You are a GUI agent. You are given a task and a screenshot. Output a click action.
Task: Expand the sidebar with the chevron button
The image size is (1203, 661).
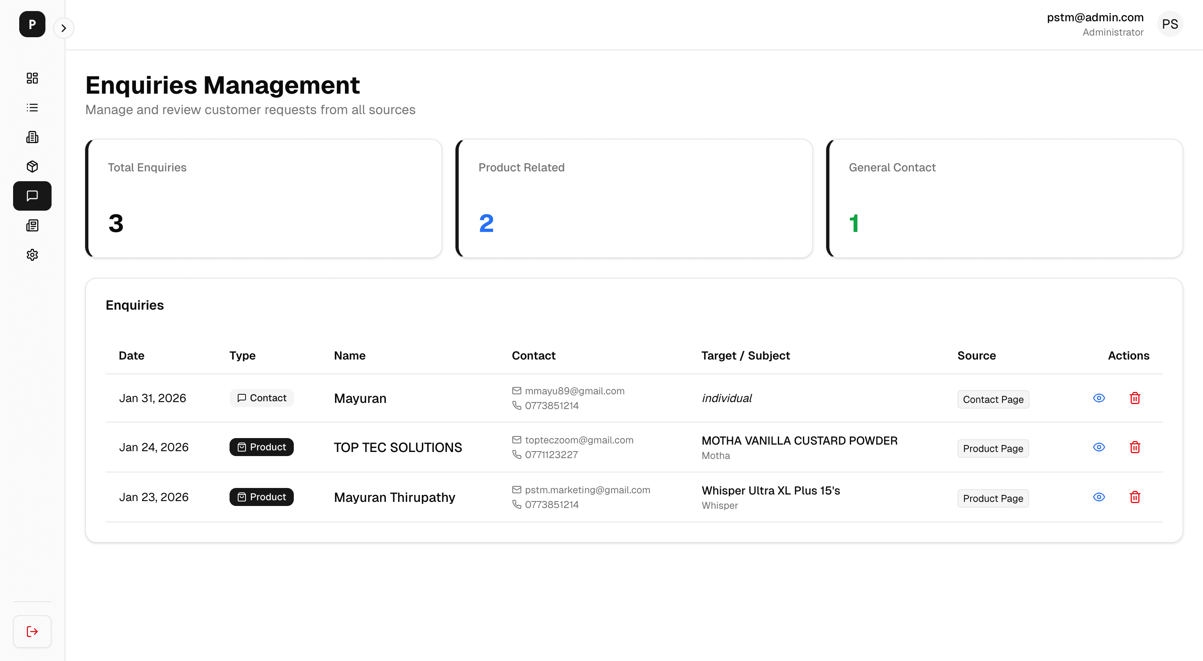click(63, 29)
